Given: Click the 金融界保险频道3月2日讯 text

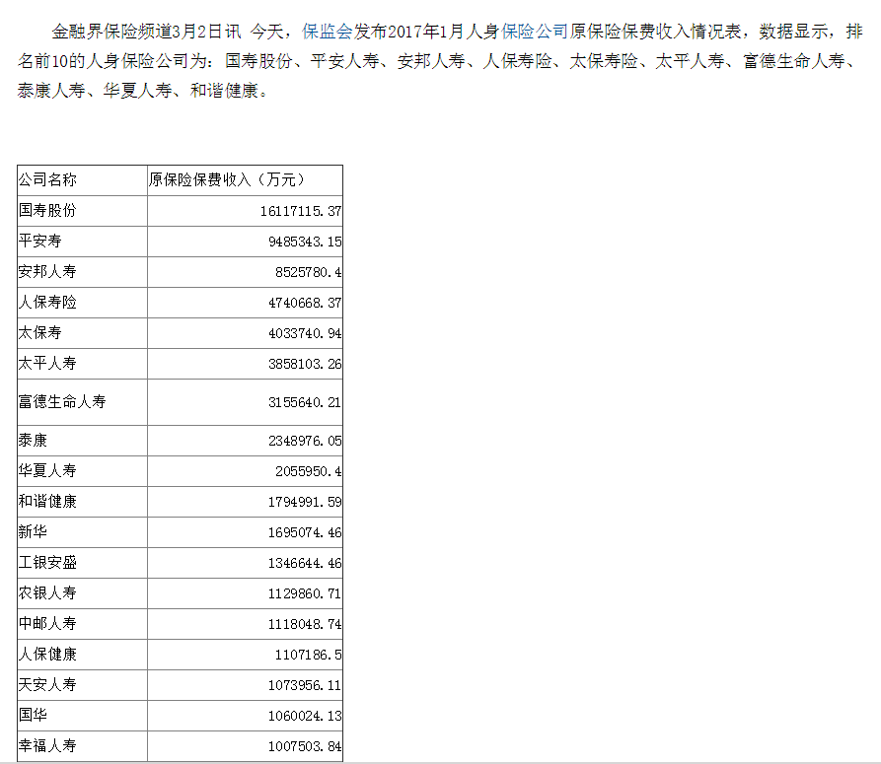Looking at the screenshot, I should (x=146, y=32).
